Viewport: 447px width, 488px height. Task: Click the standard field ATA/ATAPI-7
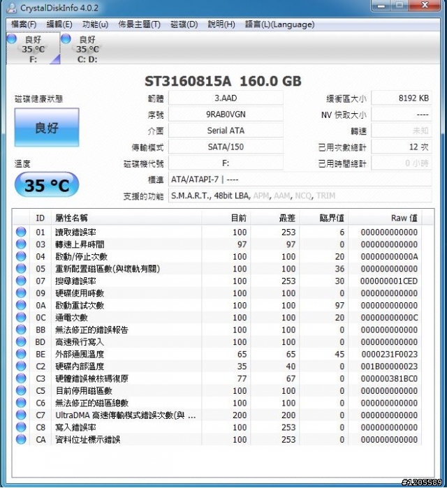(x=300, y=179)
